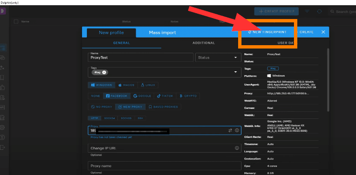Image resolution: width=356 pixels, height=175 pixels.
Task: Open the bookmarks sidebar icon
Action: click(2, 78)
